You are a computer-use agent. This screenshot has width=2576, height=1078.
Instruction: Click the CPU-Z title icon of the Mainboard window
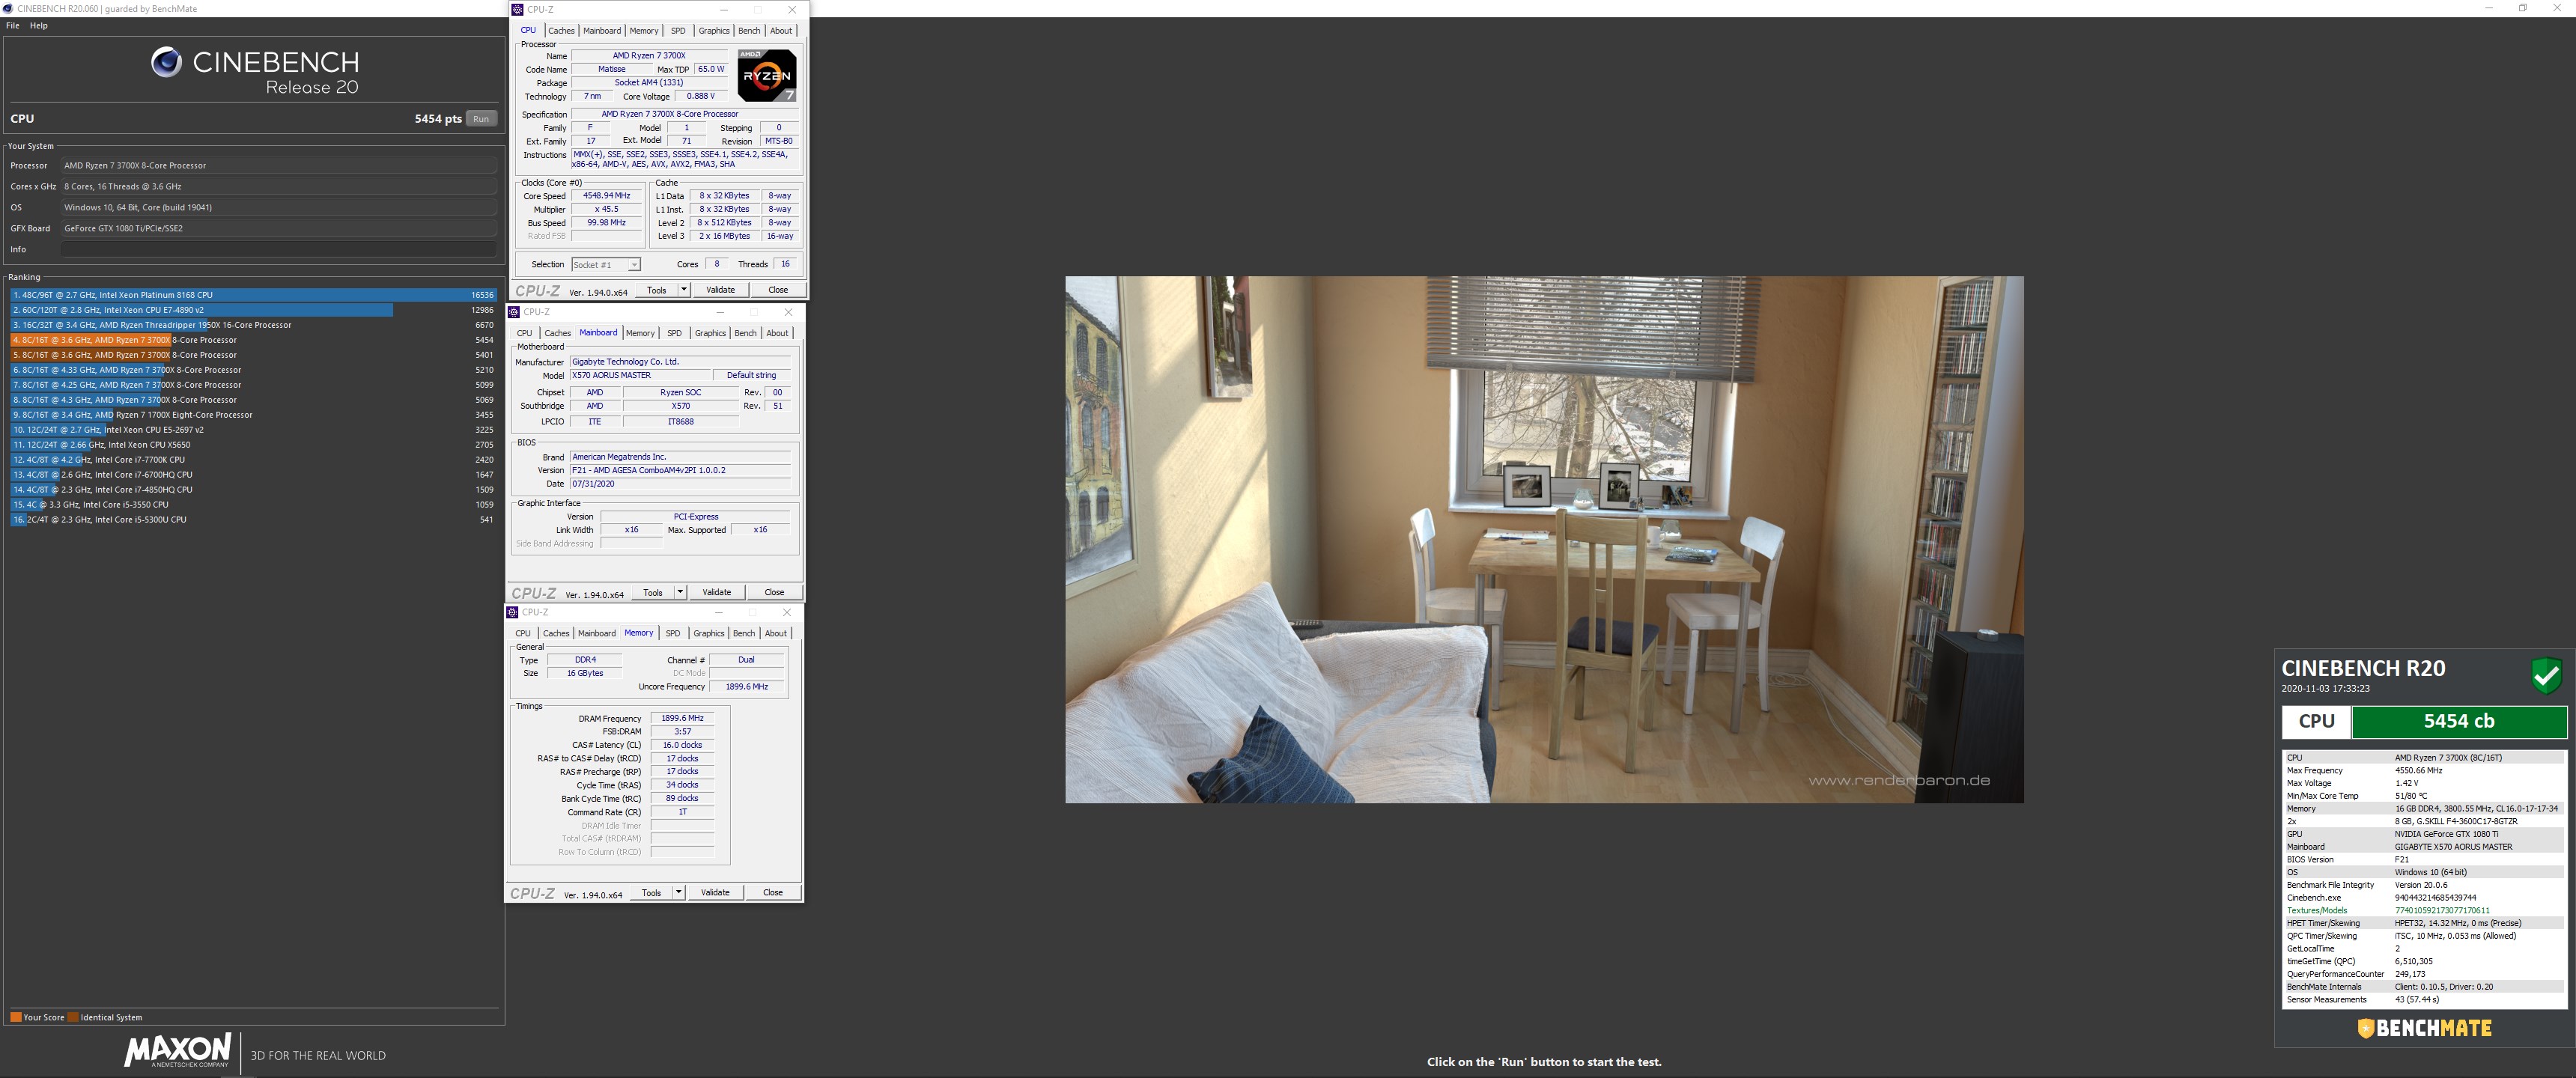[514, 312]
